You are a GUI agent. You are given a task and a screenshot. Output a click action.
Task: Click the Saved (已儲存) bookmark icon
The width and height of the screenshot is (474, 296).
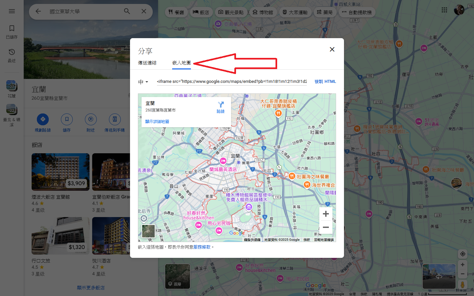(x=12, y=28)
